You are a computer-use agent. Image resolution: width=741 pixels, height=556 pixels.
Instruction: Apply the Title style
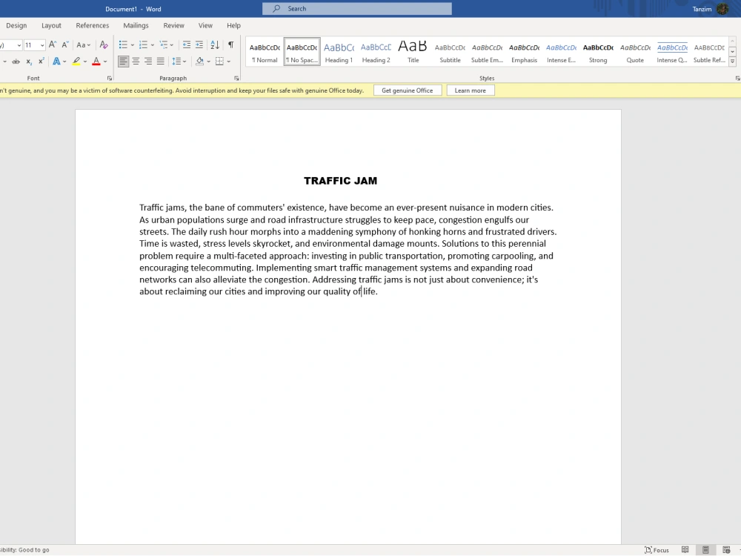413,52
